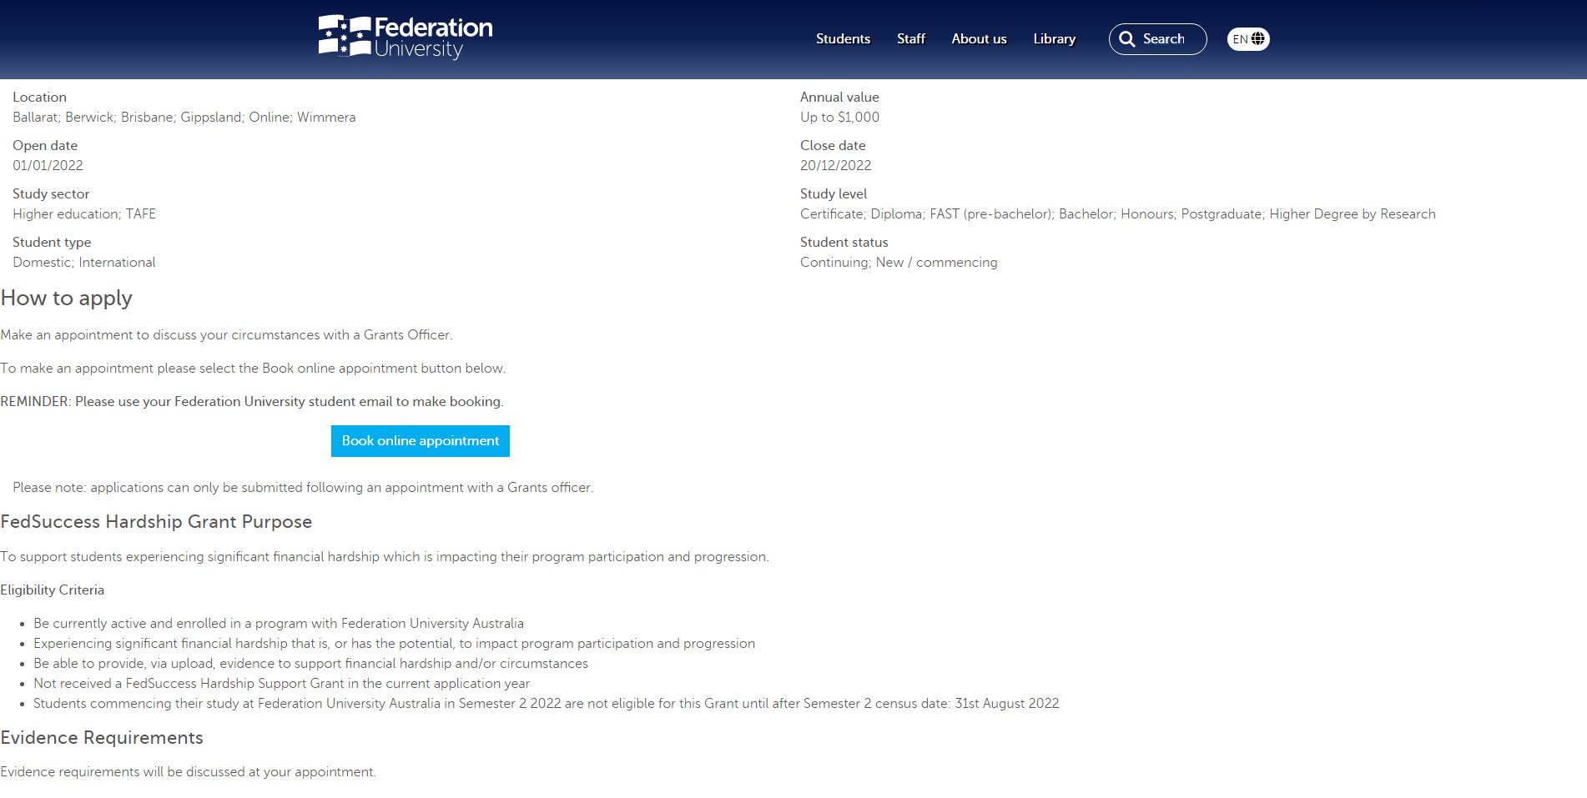1587x798 pixels.
Task: Click the magnifying glass search icon
Action: point(1126,39)
